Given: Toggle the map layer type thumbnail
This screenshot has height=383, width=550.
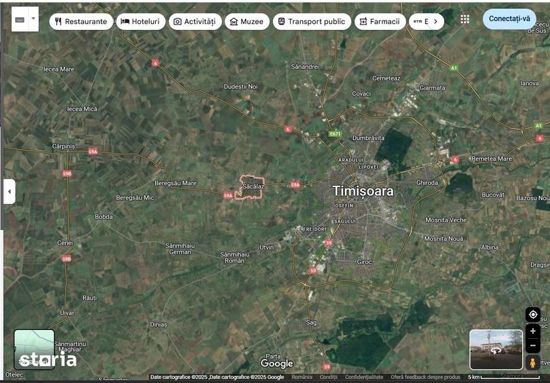Looking at the screenshot, I should (x=34, y=350).
